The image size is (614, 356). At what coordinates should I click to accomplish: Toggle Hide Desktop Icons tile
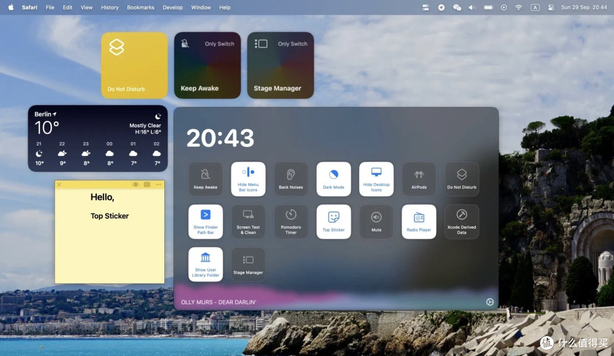376,179
